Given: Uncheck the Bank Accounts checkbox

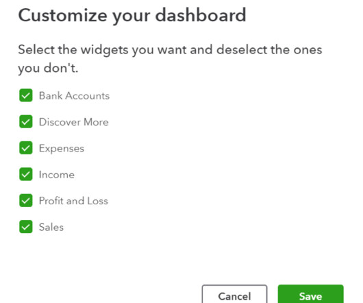Looking at the screenshot, I should tap(26, 95).
